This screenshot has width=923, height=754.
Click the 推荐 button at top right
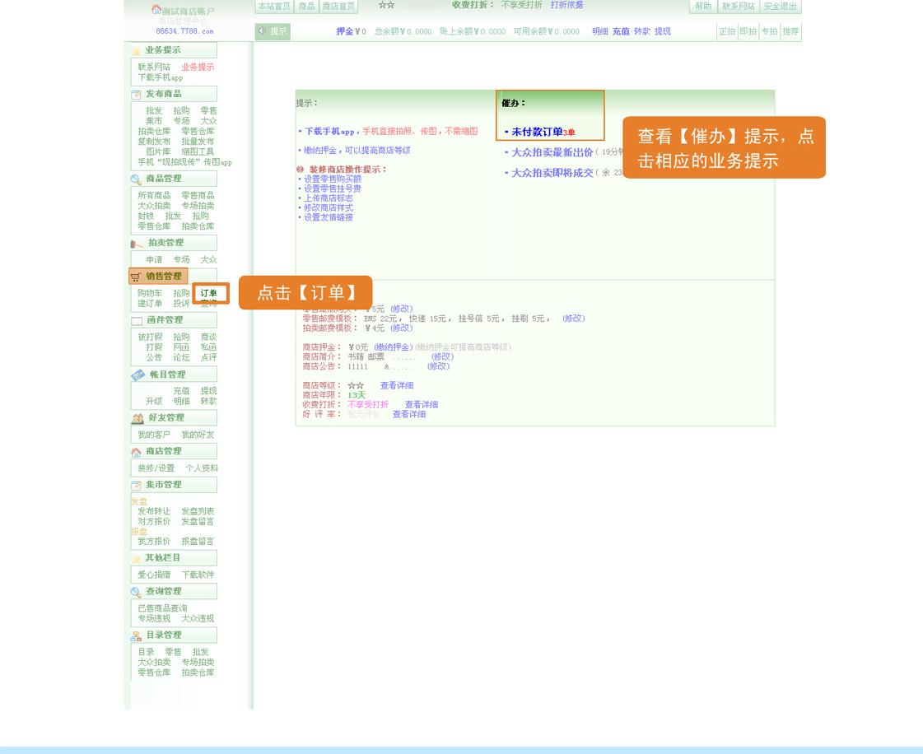790,31
